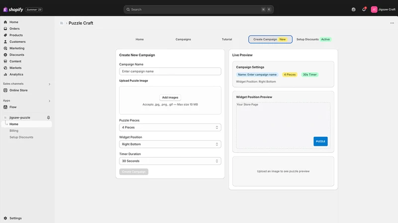398x223 pixels.
Task: Pin the jigsaw-puzzle app
Action: click(x=48, y=117)
